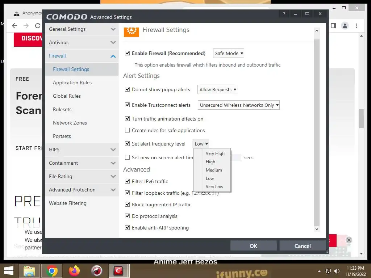
Task: Expand the File Rating section
Action: pos(82,176)
